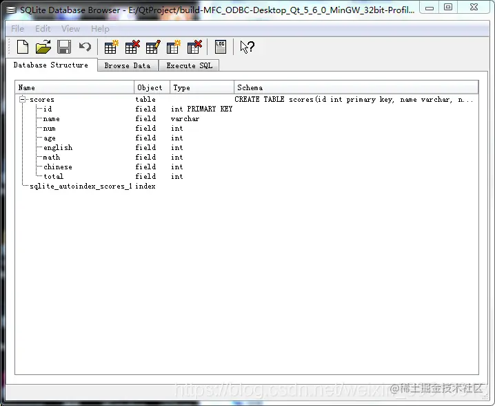Click the 'index' object cell
The width and height of the screenshot is (495, 406).
(x=145, y=186)
